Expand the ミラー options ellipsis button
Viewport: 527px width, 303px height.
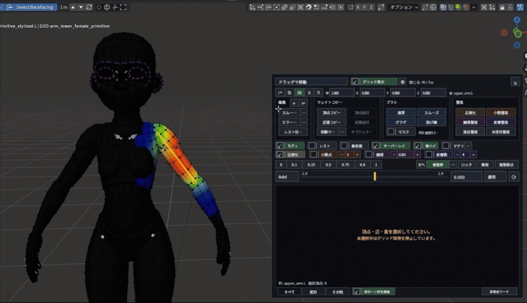[x=304, y=122]
